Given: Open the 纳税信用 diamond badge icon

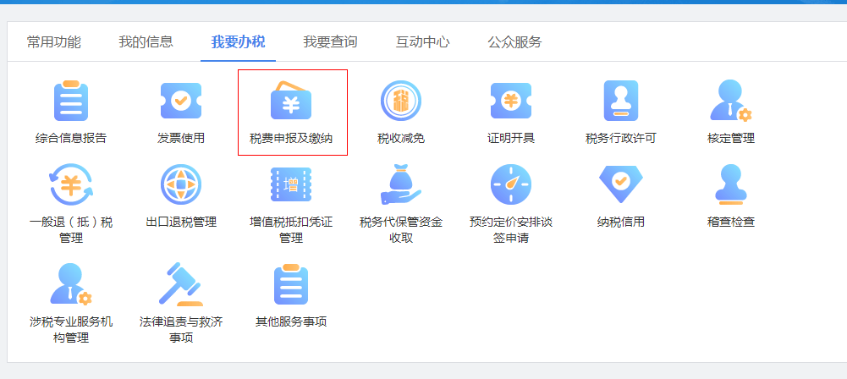Looking at the screenshot, I should click(621, 184).
